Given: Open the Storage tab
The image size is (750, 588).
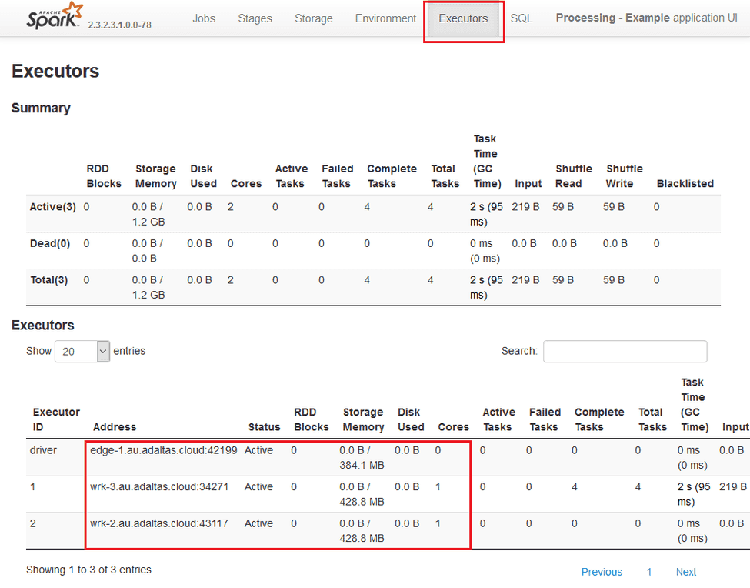Looking at the screenshot, I should (x=313, y=18).
